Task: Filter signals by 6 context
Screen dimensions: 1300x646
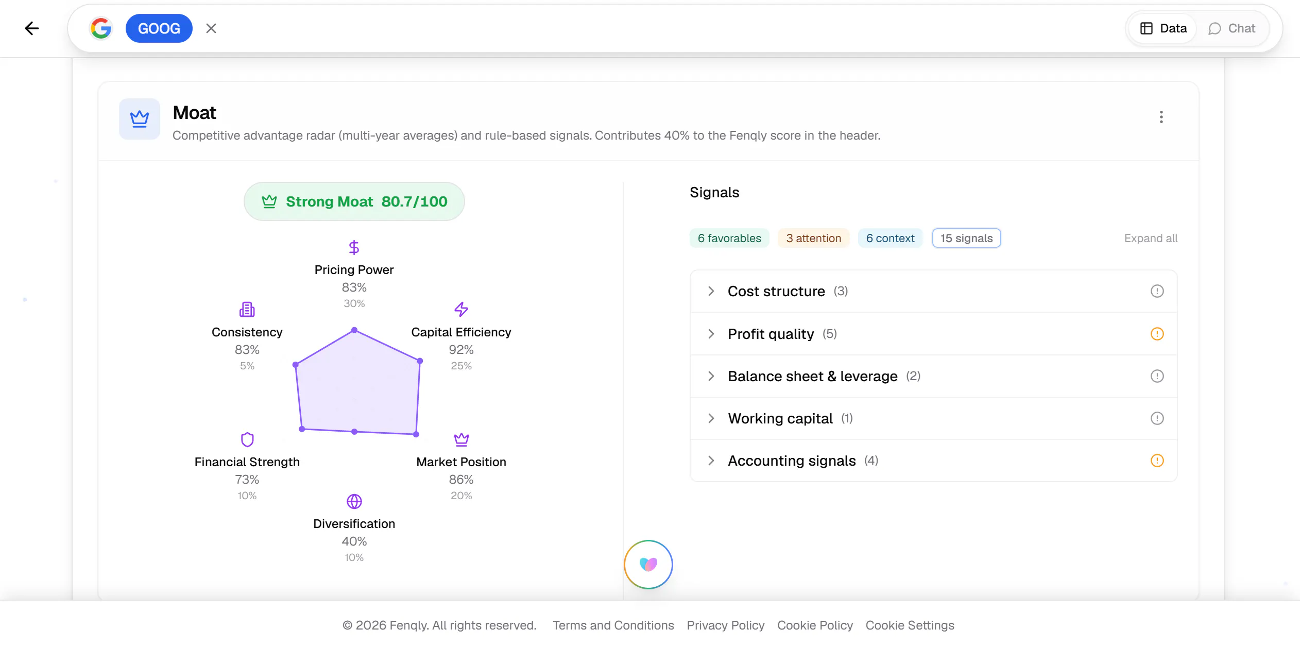Action: [x=890, y=238]
